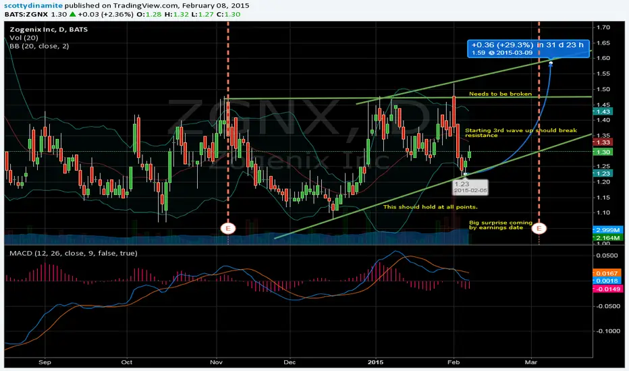
Task: Click the 1.60 price axis value
Action: coord(603,58)
